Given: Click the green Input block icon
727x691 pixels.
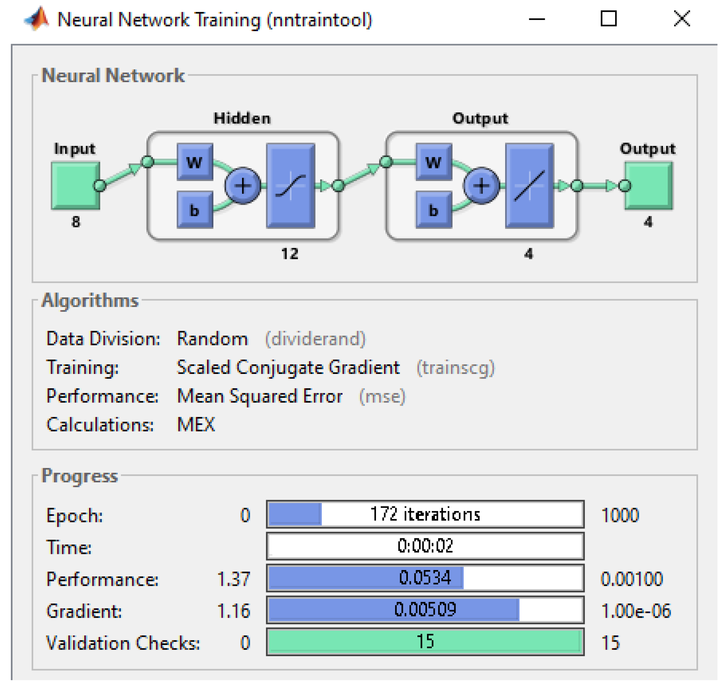Looking at the screenshot, I should (x=76, y=185).
